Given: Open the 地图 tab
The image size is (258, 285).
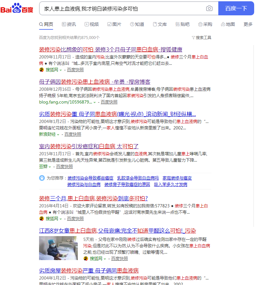Looking at the screenshot, I should (x=228, y=24).
